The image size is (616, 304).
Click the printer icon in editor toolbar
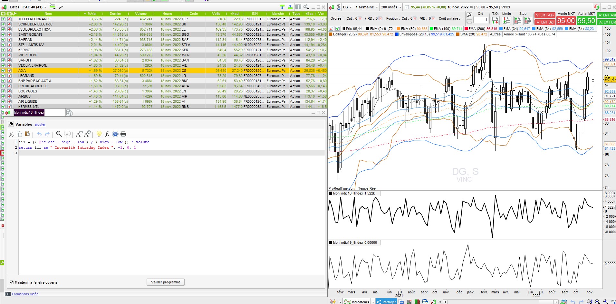point(123,134)
